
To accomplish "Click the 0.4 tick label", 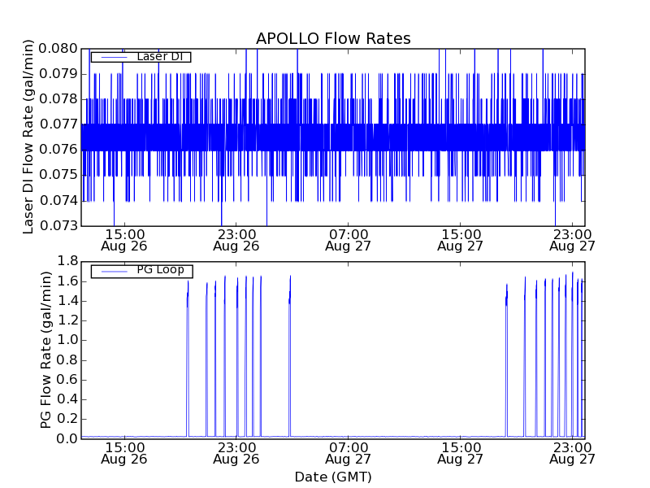I will (67, 399).
